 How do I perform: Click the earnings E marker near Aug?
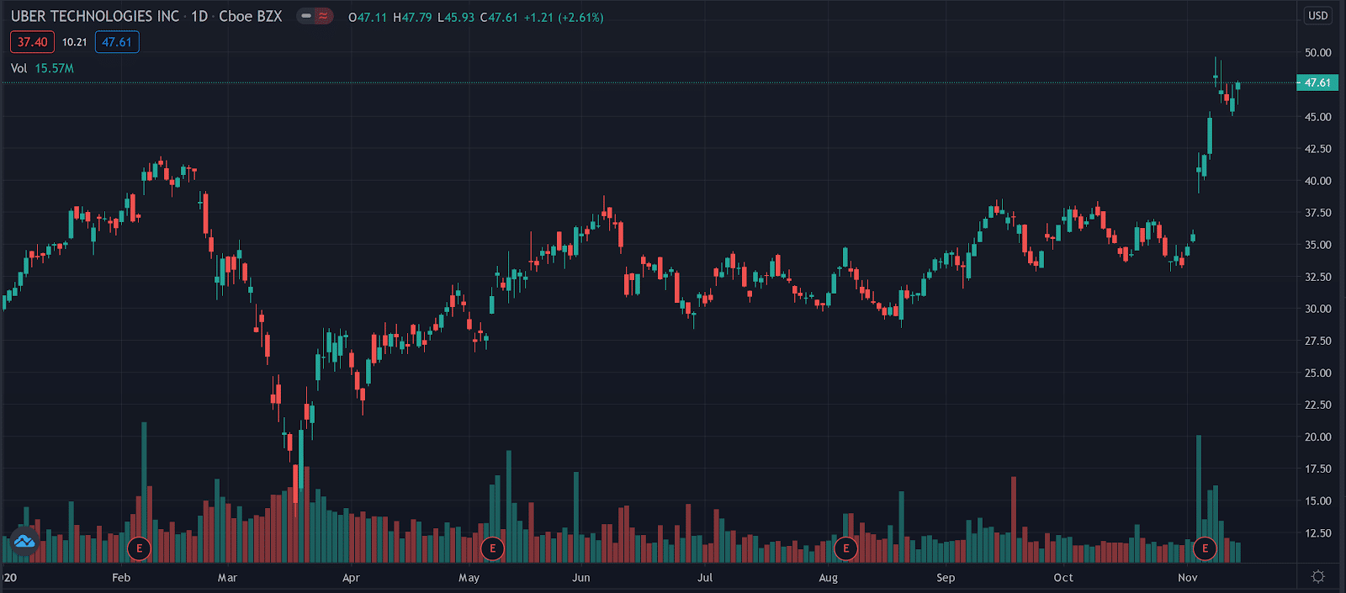(x=845, y=549)
